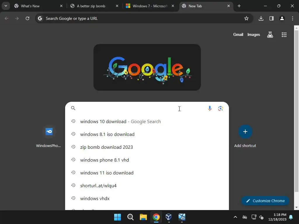Image resolution: width=299 pixels, height=224 pixels.
Task: Open the clock showing 1:18 PM
Action: (x=277, y=217)
